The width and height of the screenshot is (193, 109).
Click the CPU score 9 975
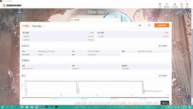(x=166, y=33)
